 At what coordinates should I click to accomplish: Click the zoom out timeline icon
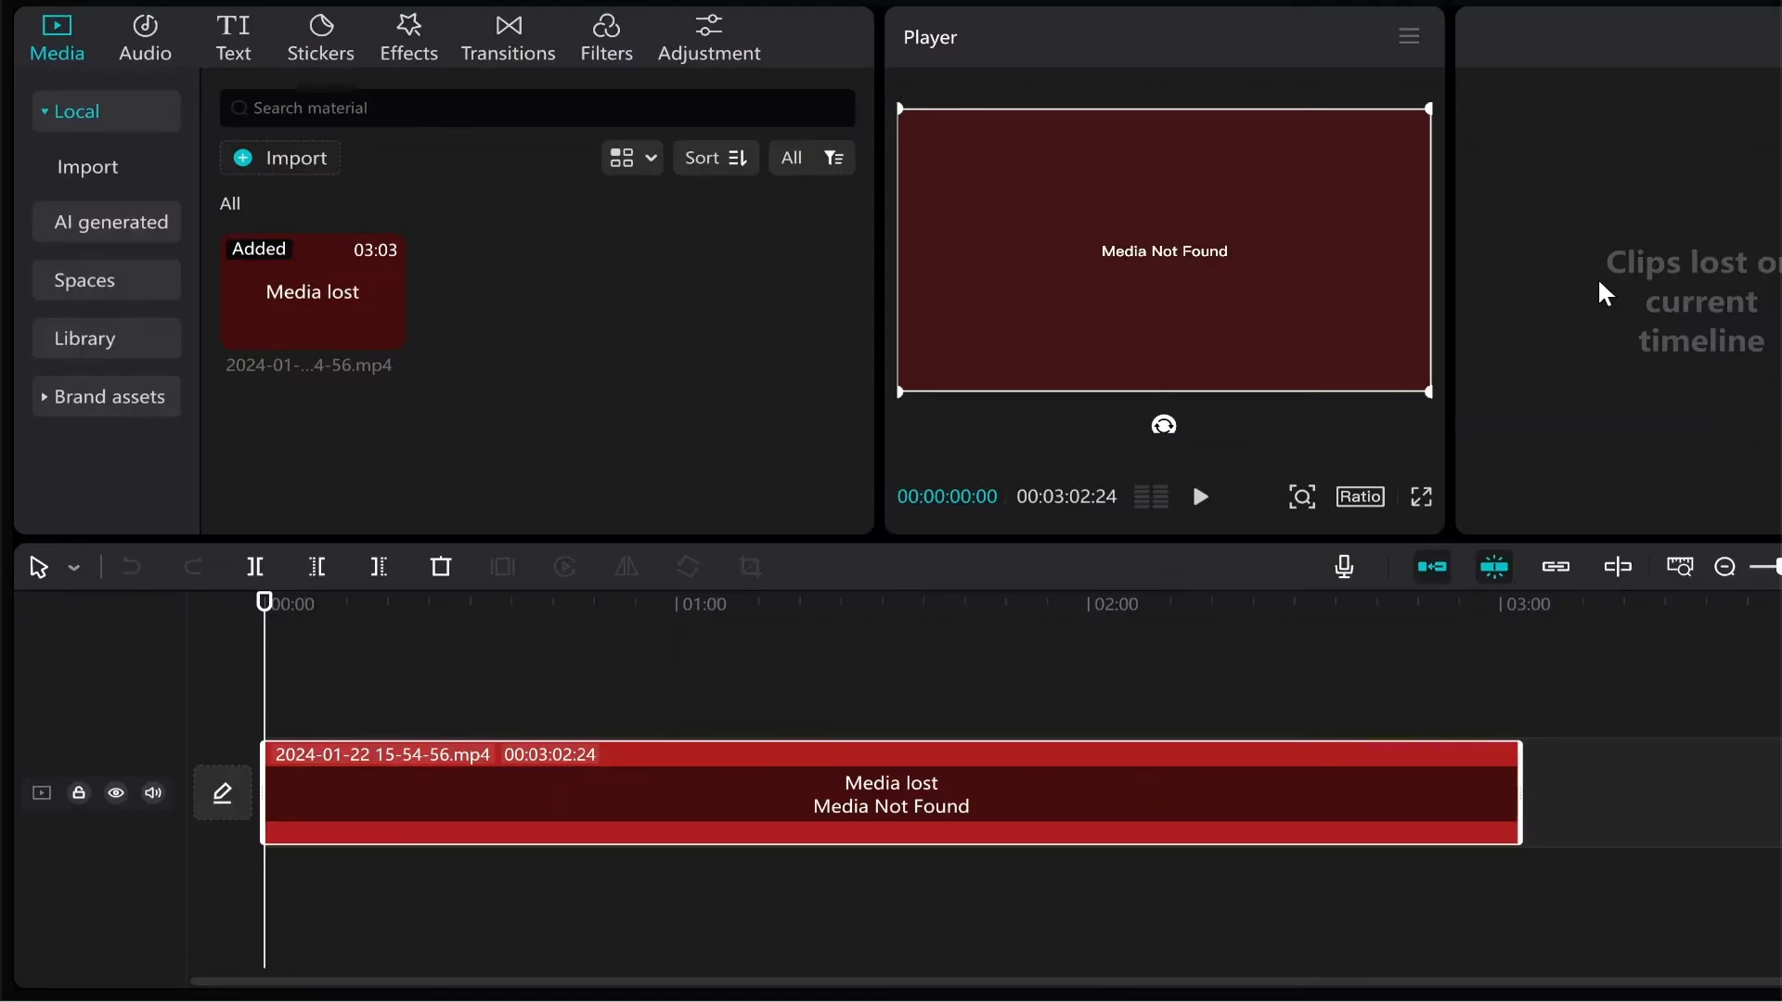coord(1724,567)
